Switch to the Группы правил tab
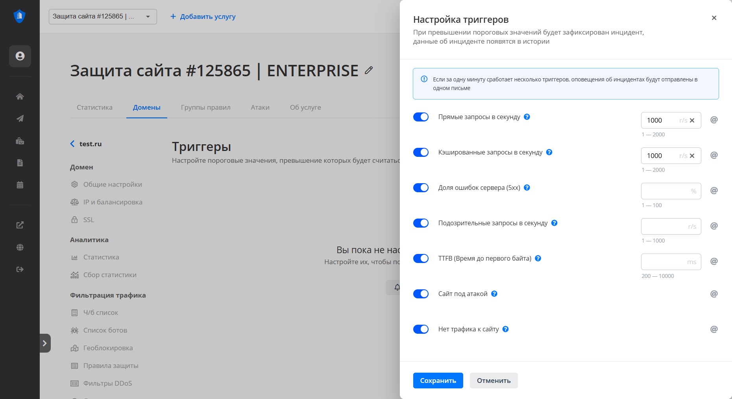The width and height of the screenshot is (732, 399). [205, 107]
